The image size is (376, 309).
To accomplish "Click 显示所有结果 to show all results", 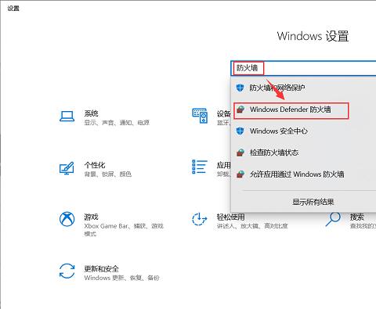I will click(x=313, y=202).
